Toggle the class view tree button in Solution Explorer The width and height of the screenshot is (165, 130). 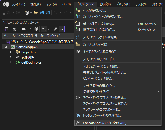point(44,29)
